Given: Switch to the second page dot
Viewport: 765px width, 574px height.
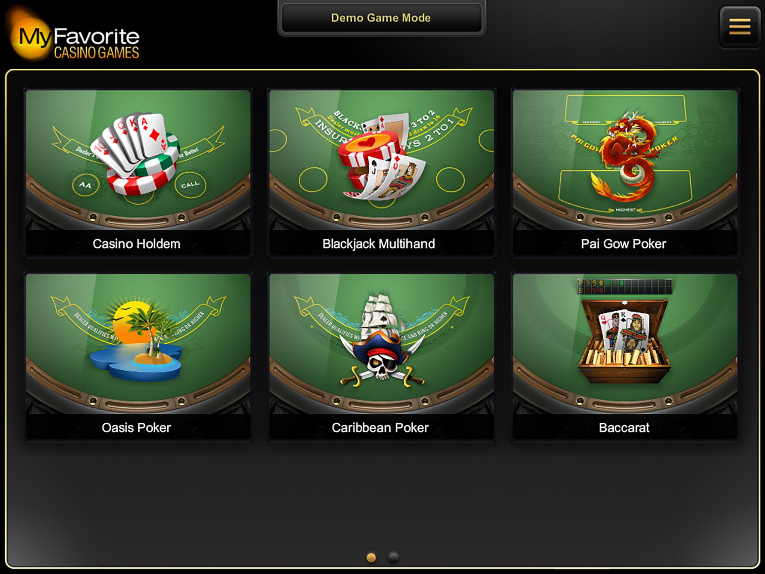Looking at the screenshot, I should pos(393,558).
